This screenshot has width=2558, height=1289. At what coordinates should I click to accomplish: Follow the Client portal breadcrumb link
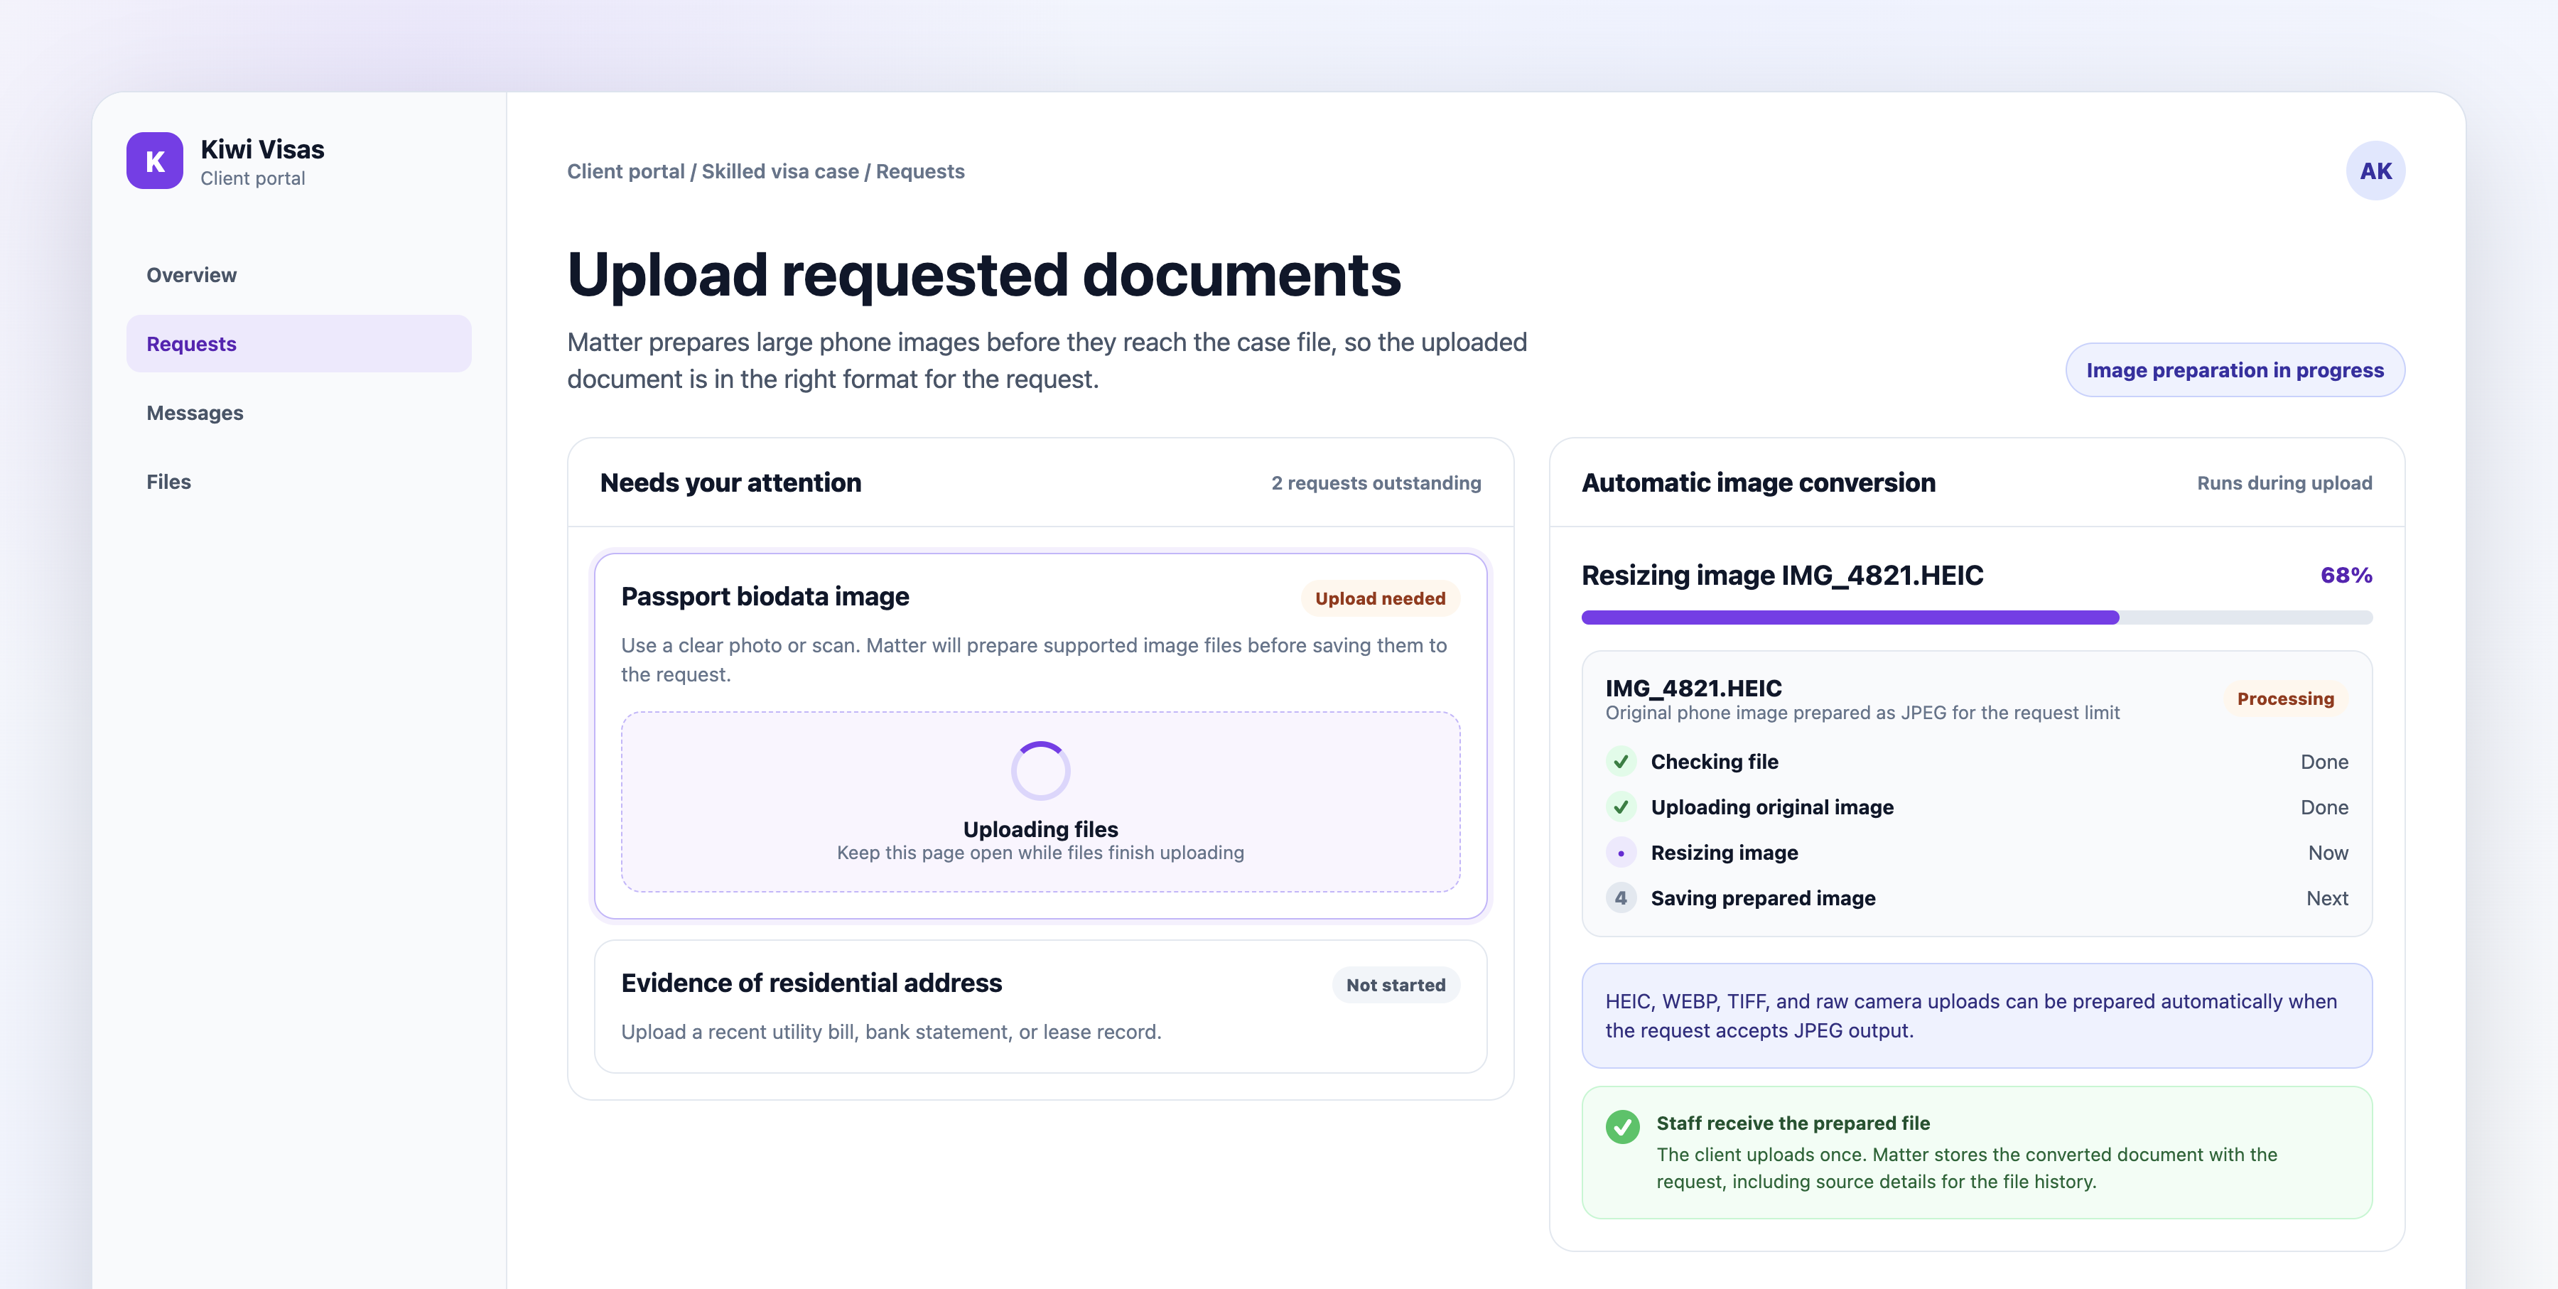pos(625,171)
